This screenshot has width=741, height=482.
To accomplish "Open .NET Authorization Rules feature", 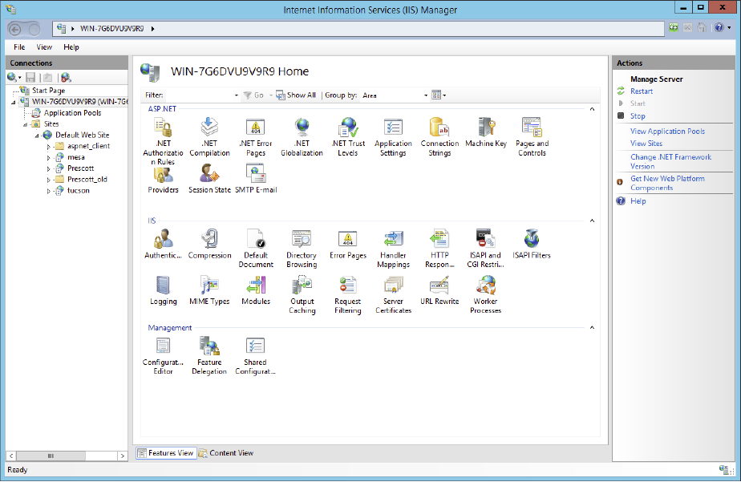I will tap(163, 141).
